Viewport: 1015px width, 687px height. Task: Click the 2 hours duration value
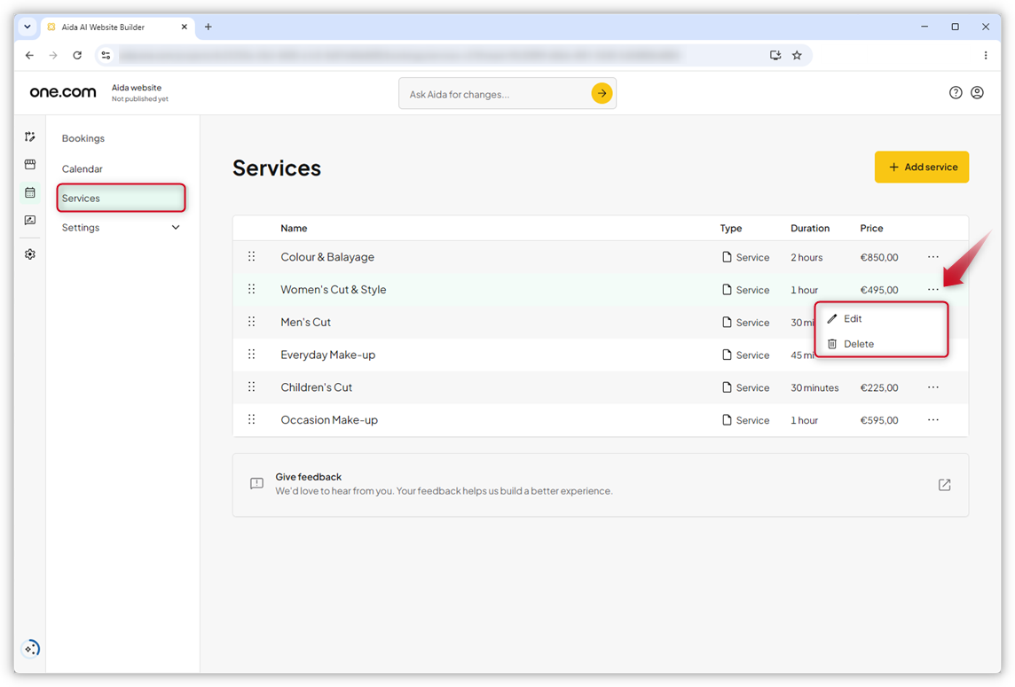click(806, 257)
